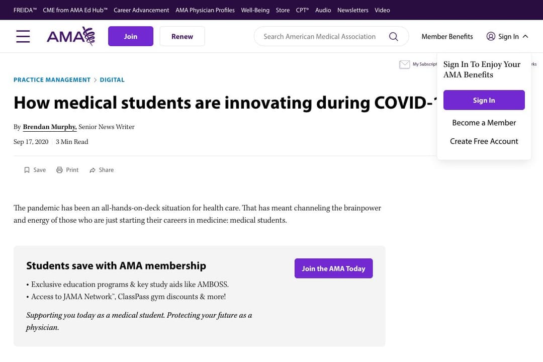The height and width of the screenshot is (362, 543).
Task: Click the search magnifier icon
Action: point(393,36)
